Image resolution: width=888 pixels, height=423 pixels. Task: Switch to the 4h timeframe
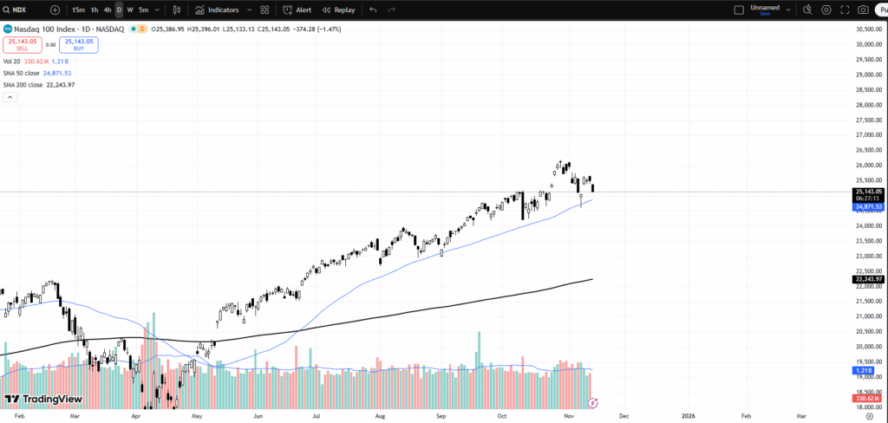pos(107,10)
